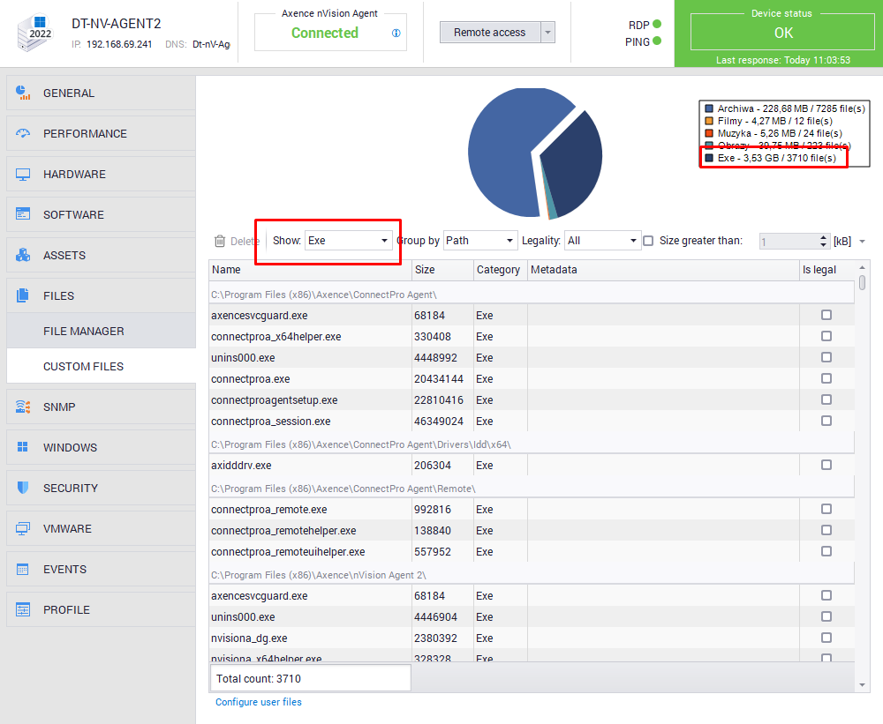Click the Configure user files link

click(259, 702)
